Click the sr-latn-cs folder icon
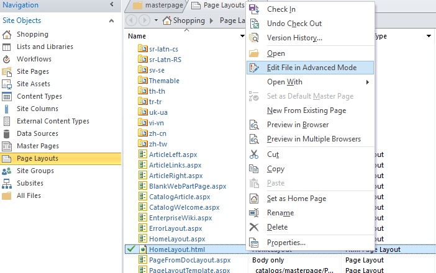436x273 pixels. 143,48
